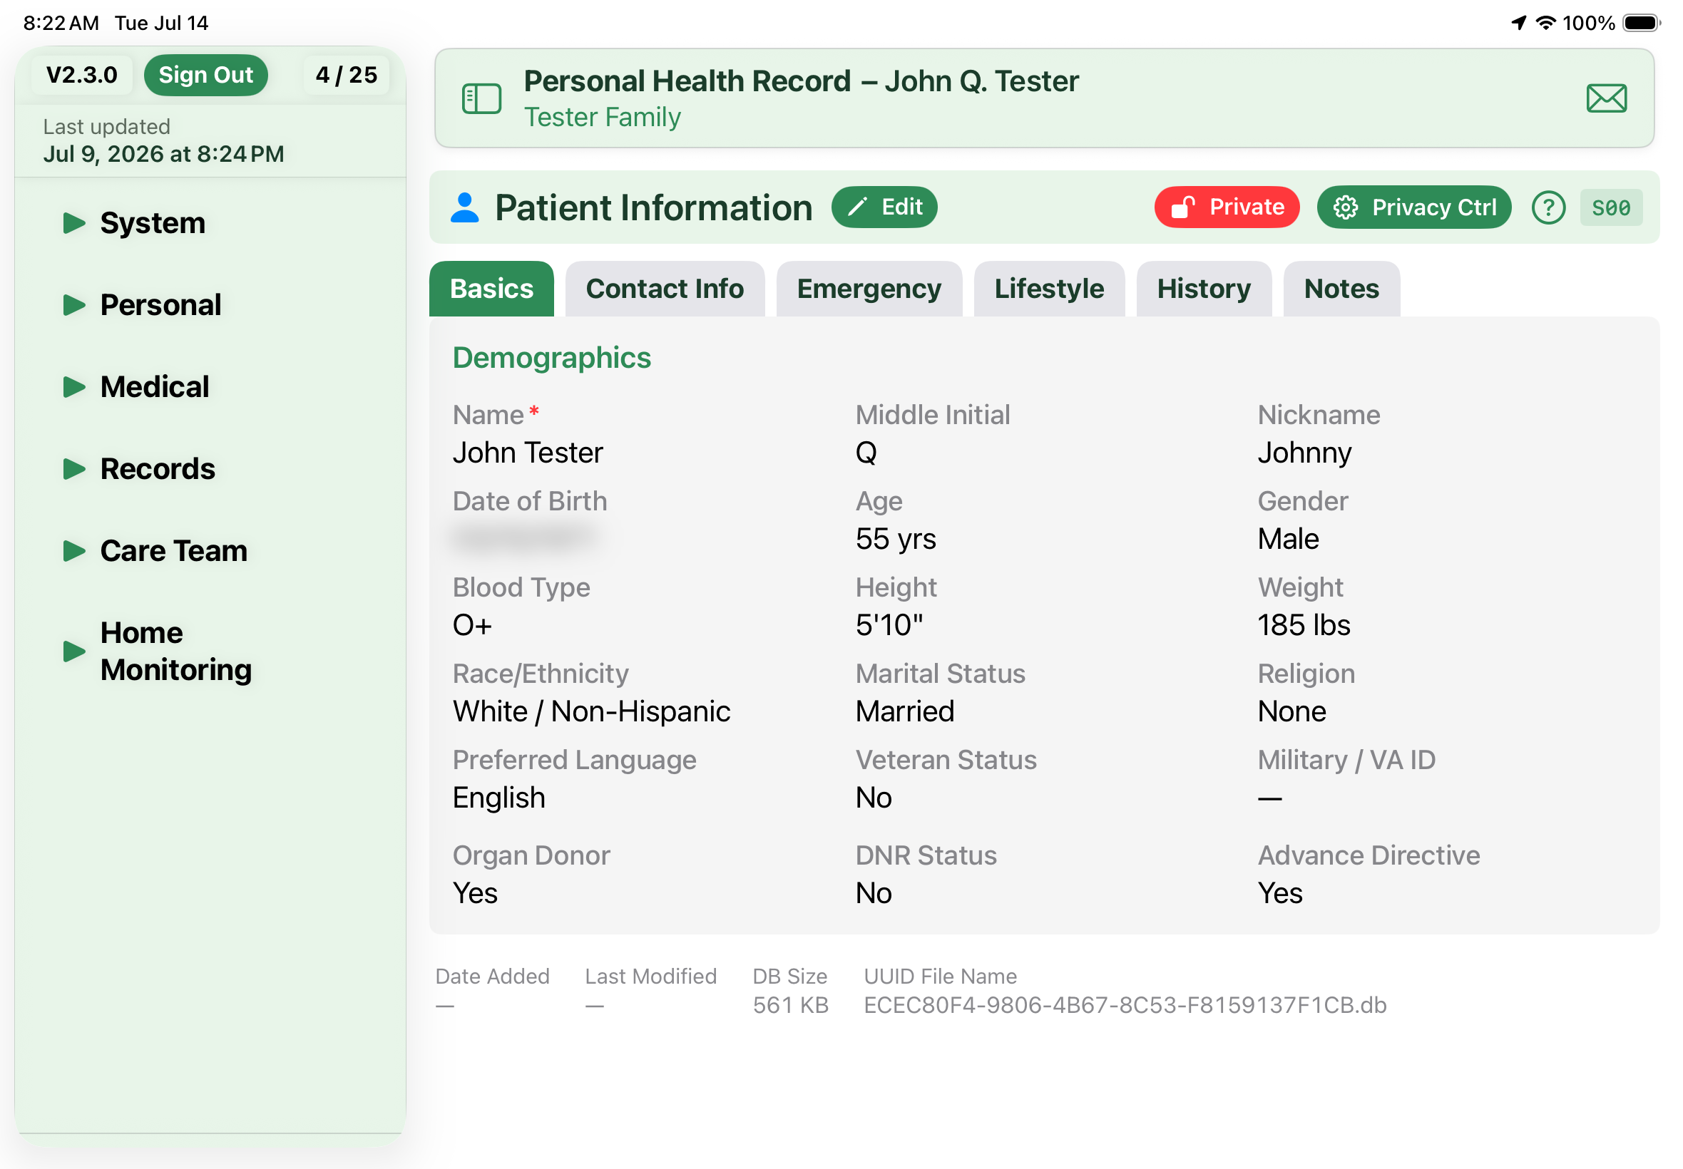Reveal the blurred Date of Birth value
Image resolution: width=1683 pixels, height=1169 pixels.
coord(525,538)
